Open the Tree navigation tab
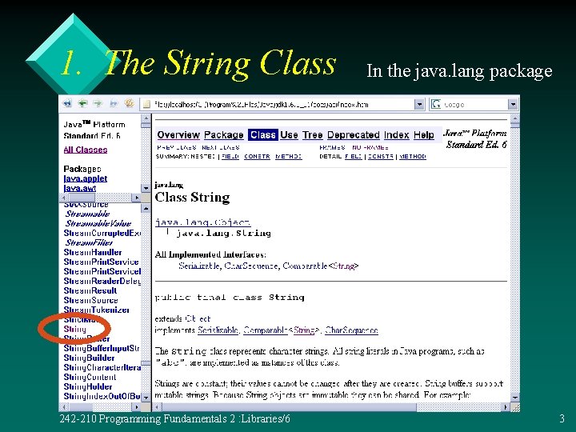 click(x=312, y=135)
